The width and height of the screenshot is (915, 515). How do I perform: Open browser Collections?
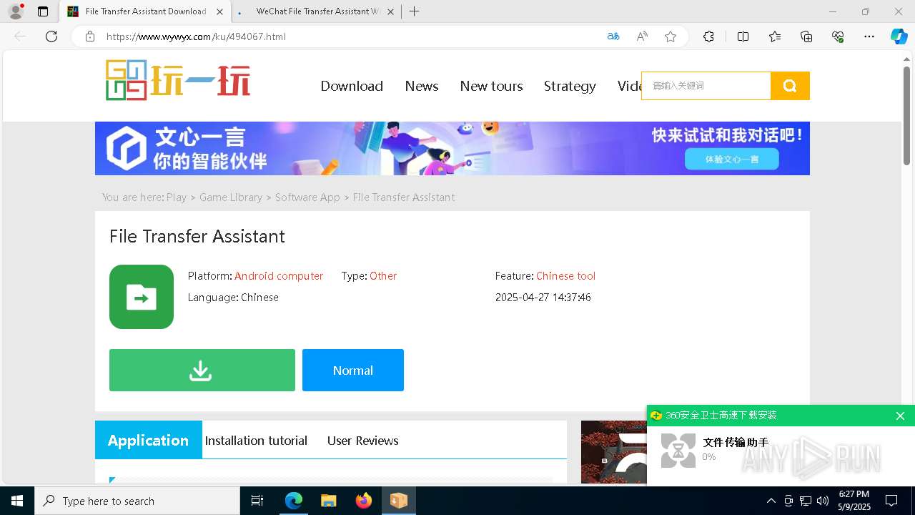(806, 36)
